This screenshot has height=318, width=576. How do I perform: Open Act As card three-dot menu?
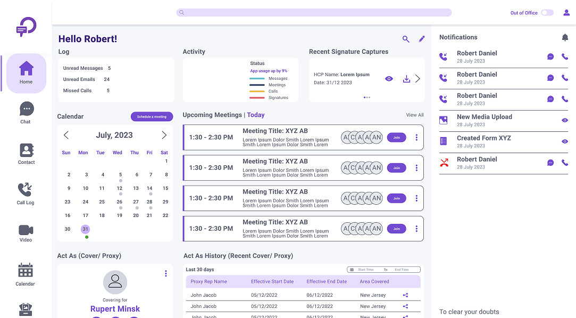[x=166, y=273]
